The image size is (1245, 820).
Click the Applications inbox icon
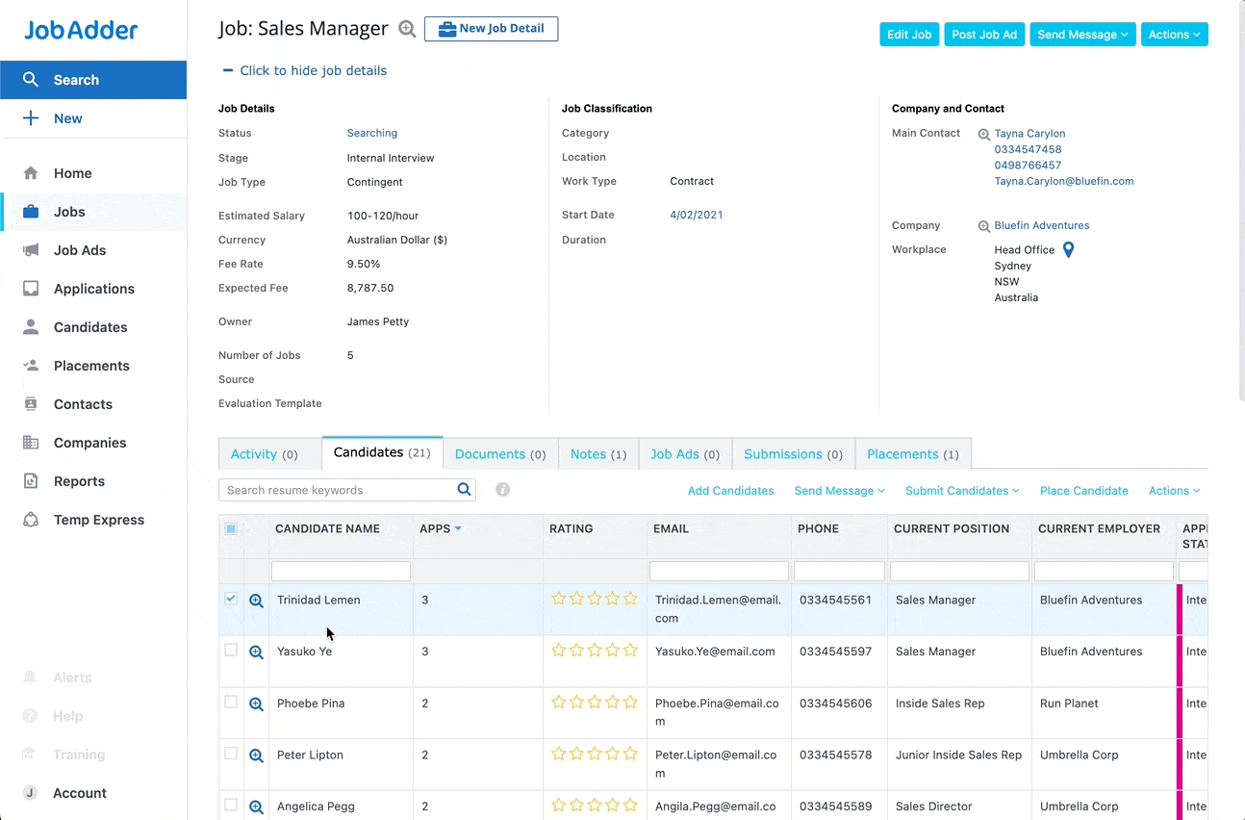pyautogui.click(x=31, y=289)
